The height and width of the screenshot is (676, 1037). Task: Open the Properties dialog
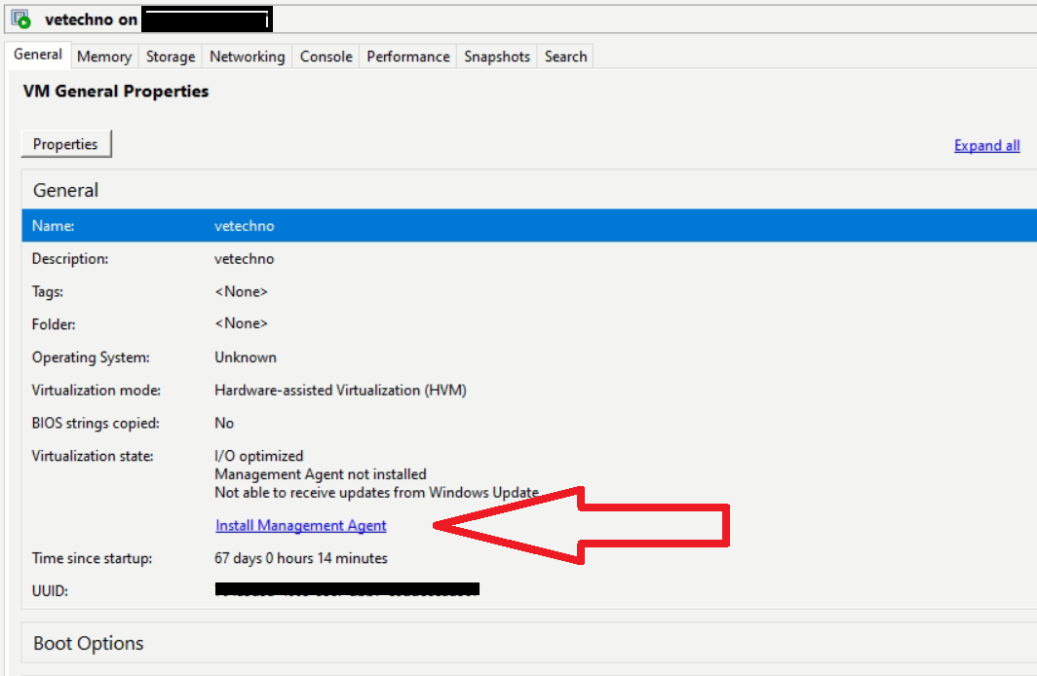(65, 143)
